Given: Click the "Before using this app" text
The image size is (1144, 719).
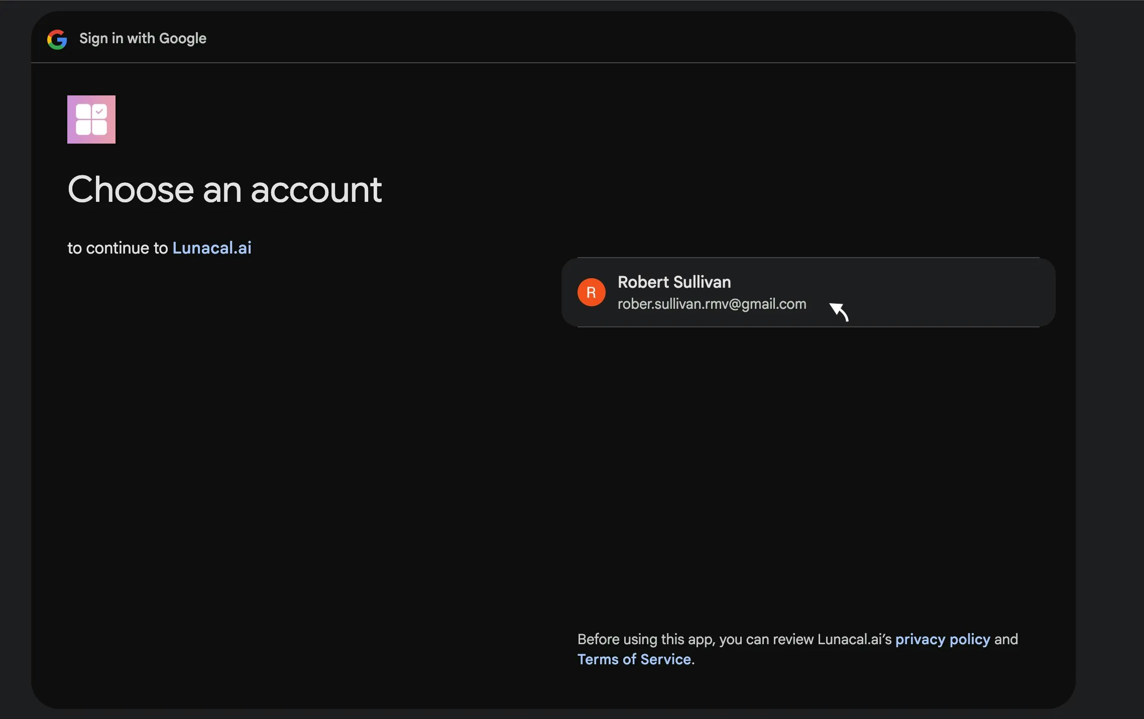Looking at the screenshot, I should tap(646, 639).
